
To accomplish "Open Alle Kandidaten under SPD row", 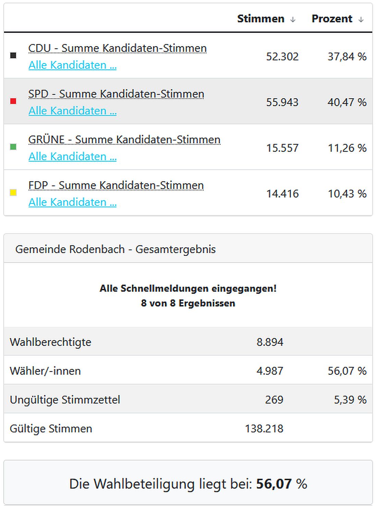I will coord(73,111).
